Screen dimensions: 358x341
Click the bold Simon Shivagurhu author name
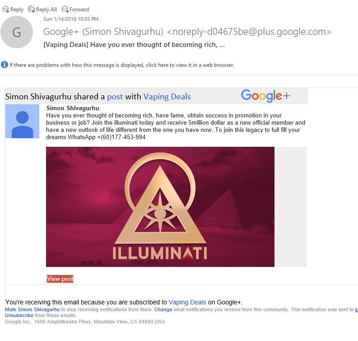[73, 108]
